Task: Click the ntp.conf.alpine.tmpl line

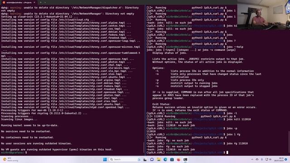Action: (x=63, y=80)
